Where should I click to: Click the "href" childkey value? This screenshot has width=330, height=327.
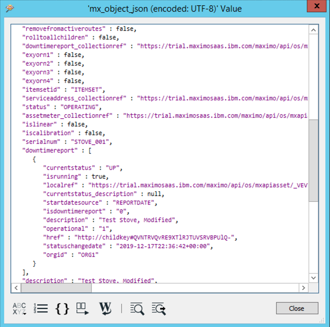point(154,238)
